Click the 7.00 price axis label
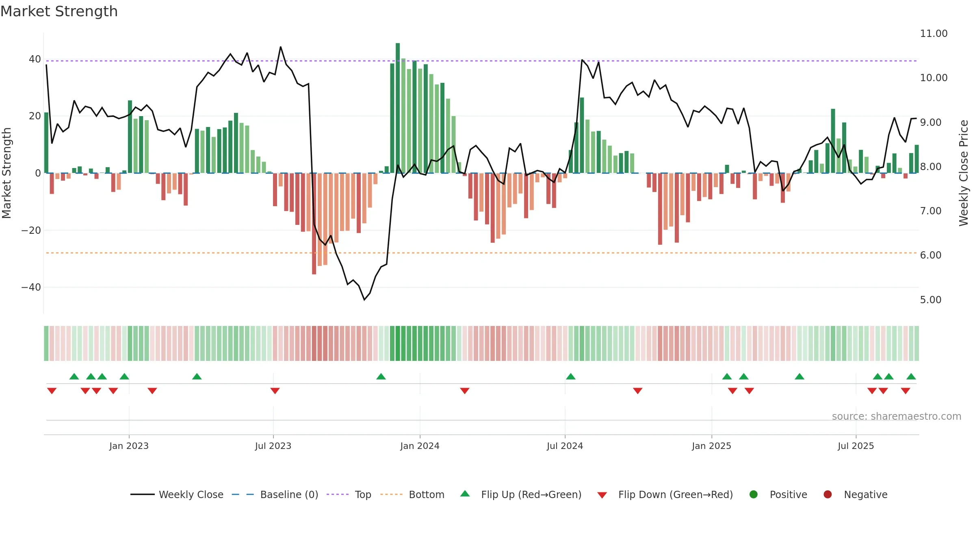Viewport: 975px width, 548px height. tap(930, 211)
